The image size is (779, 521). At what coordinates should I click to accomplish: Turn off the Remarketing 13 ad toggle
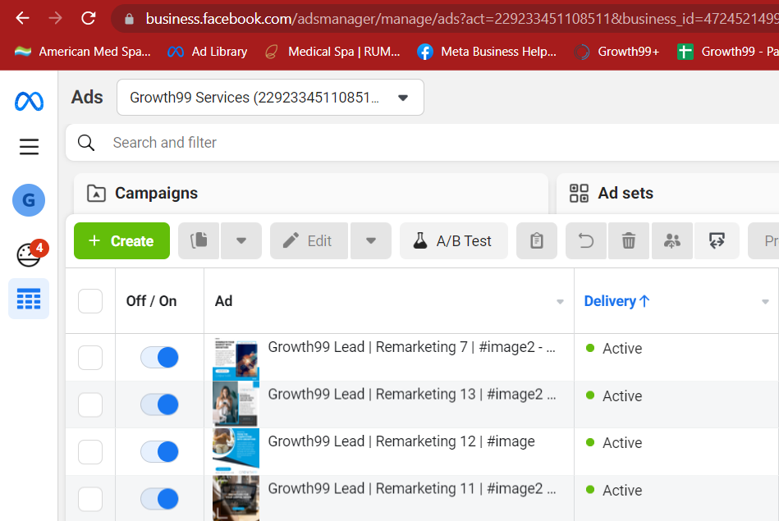point(159,404)
